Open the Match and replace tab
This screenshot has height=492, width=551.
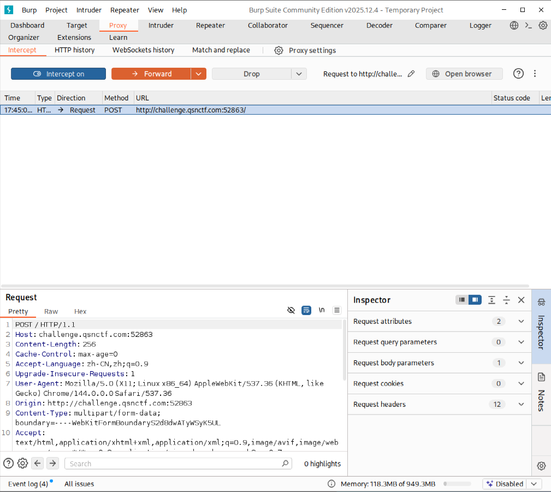(221, 50)
